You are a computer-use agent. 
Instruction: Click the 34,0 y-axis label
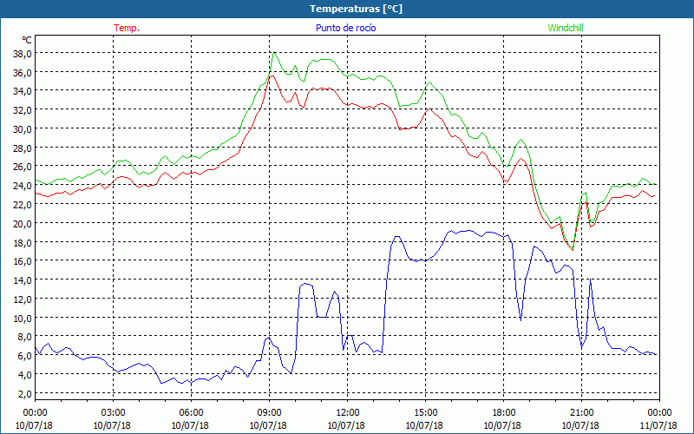tap(23, 91)
